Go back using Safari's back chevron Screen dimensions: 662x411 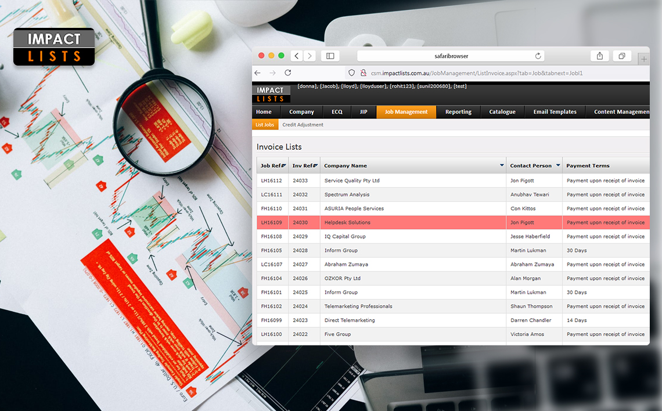297,56
